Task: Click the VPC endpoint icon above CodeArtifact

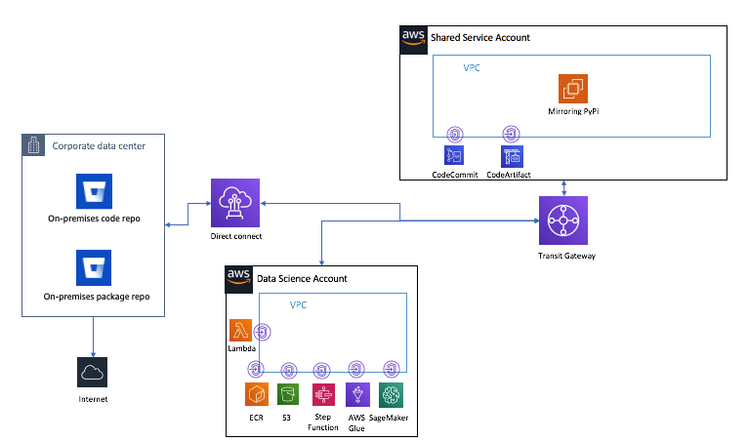Action: tap(511, 135)
